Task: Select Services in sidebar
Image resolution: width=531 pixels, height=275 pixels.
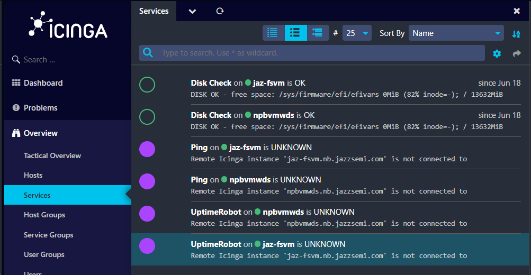Action: pos(68,195)
